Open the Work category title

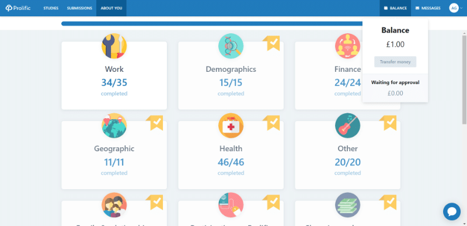(114, 69)
